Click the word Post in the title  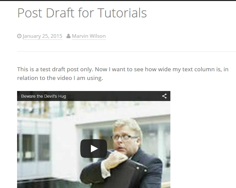(30, 13)
